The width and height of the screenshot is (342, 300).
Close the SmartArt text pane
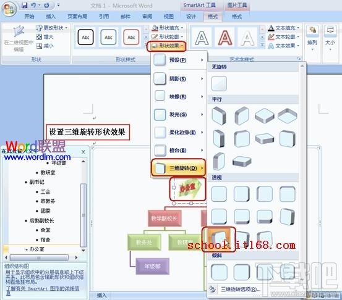point(83,152)
